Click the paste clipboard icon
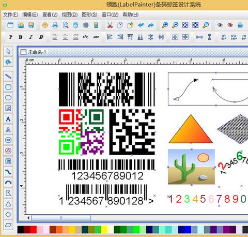The height and width of the screenshot is (237, 248). click(x=130, y=25)
